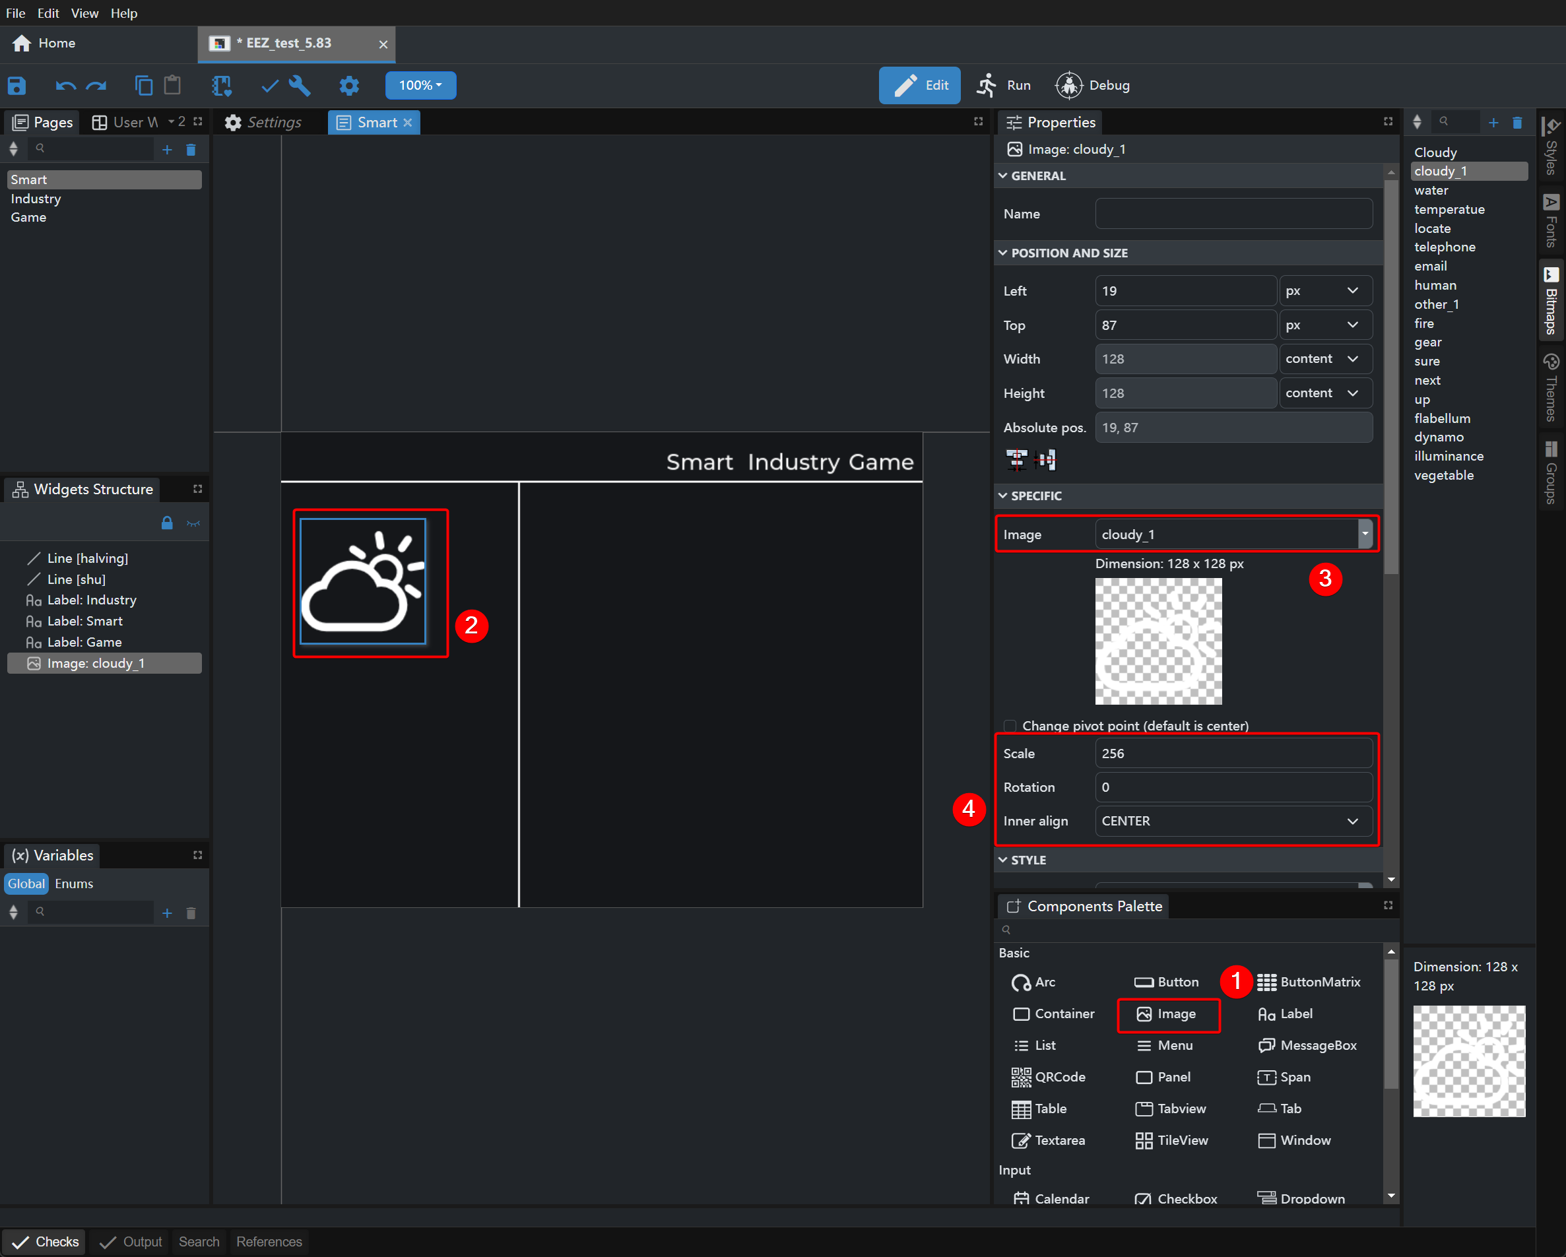Viewport: 1566px width, 1257px height.
Task: Enable Change pivot point checkbox
Action: 1010,725
